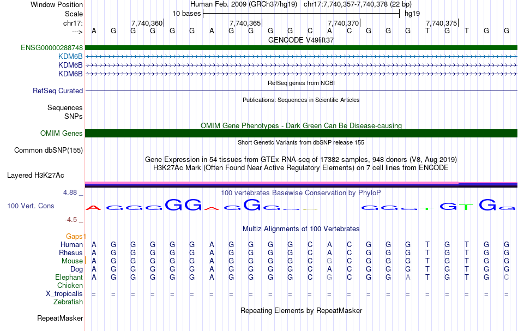This screenshot has height=331, width=518.
Task: Click the RefSeq genes from NCBI title
Action: point(301,83)
